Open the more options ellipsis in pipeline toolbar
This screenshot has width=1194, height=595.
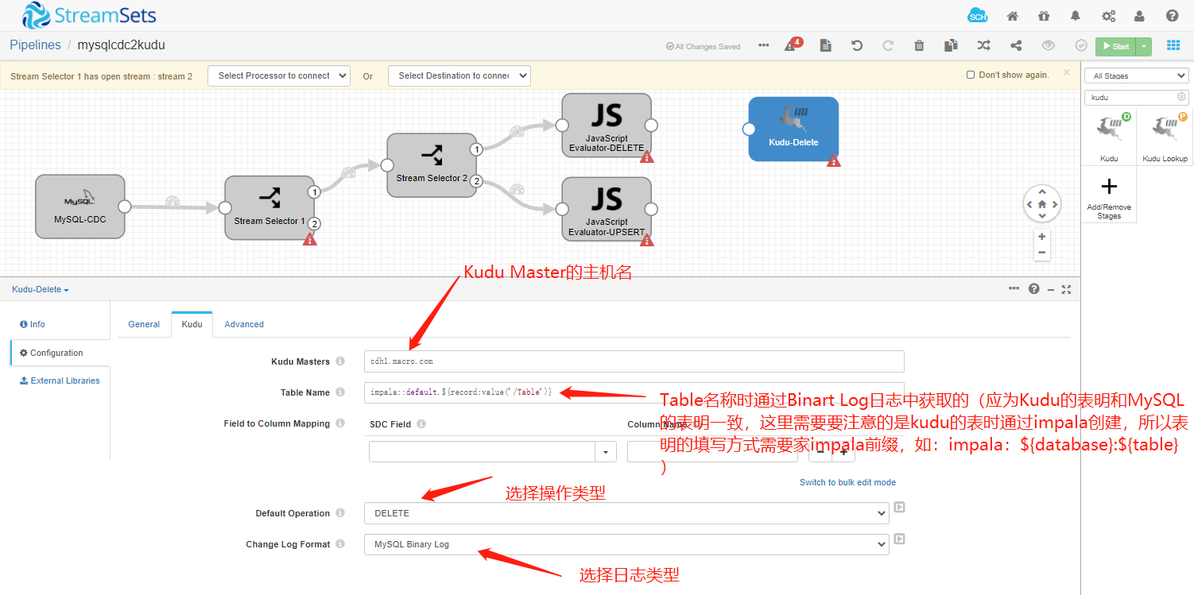point(764,45)
